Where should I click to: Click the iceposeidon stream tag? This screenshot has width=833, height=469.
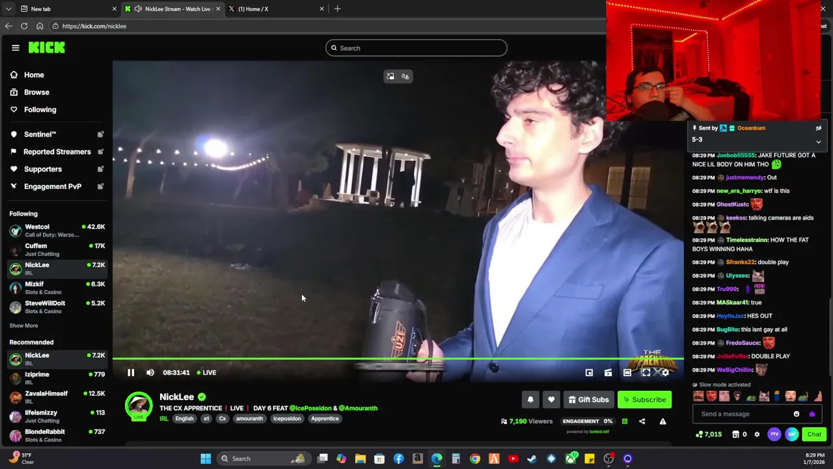287,419
